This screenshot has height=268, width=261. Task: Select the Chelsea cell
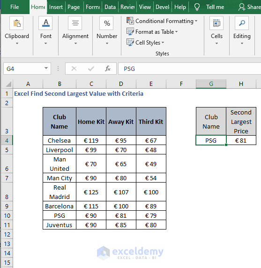[60, 140]
